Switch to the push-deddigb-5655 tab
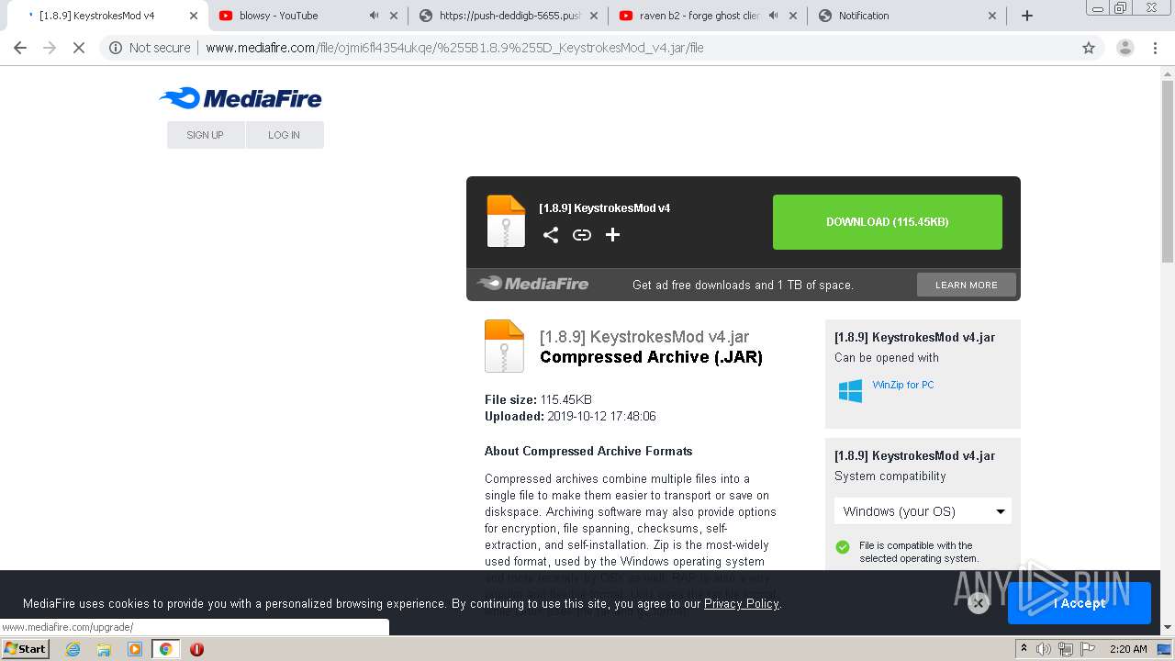 coord(508,16)
